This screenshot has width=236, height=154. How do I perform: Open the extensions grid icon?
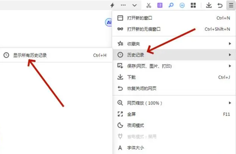point(193,5)
